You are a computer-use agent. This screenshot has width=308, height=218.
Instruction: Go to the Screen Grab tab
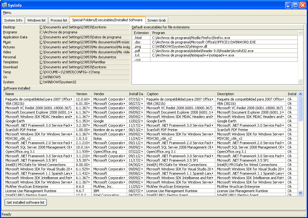click(157, 20)
